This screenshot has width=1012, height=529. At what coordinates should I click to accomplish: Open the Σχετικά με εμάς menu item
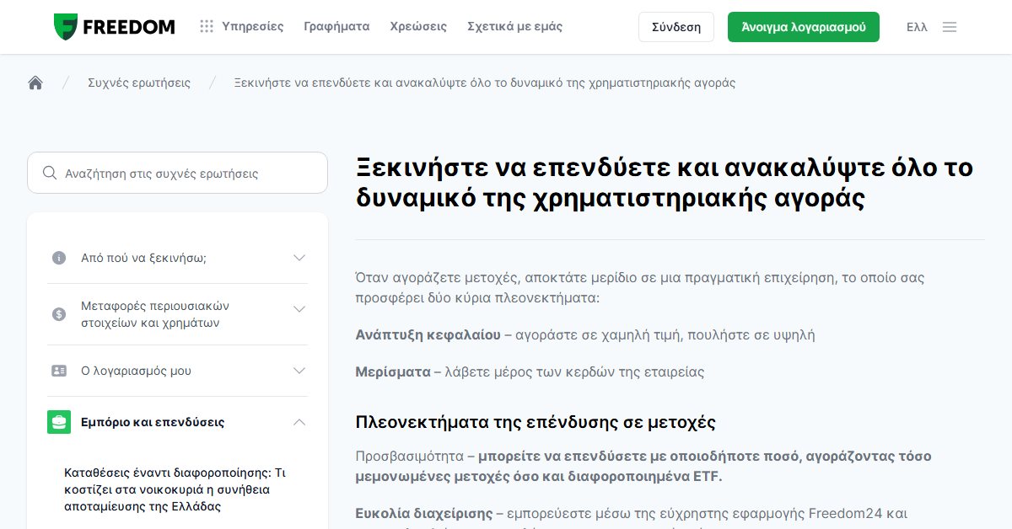point(514,27)
